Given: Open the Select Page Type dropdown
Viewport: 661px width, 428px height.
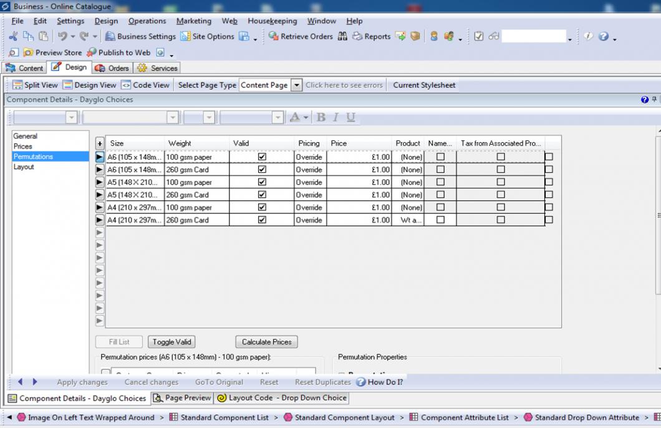Looking at the screenshot, I should tap(297, 85).
